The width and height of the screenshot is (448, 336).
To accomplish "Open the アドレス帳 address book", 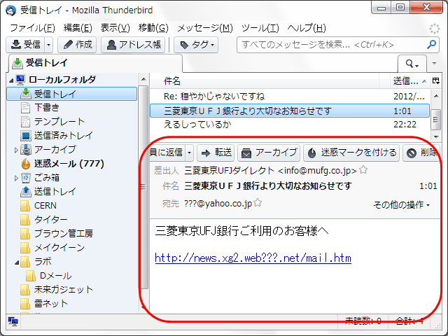I will [x=133, y=44].
